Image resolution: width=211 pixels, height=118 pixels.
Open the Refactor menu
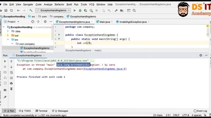pos(59,4)
